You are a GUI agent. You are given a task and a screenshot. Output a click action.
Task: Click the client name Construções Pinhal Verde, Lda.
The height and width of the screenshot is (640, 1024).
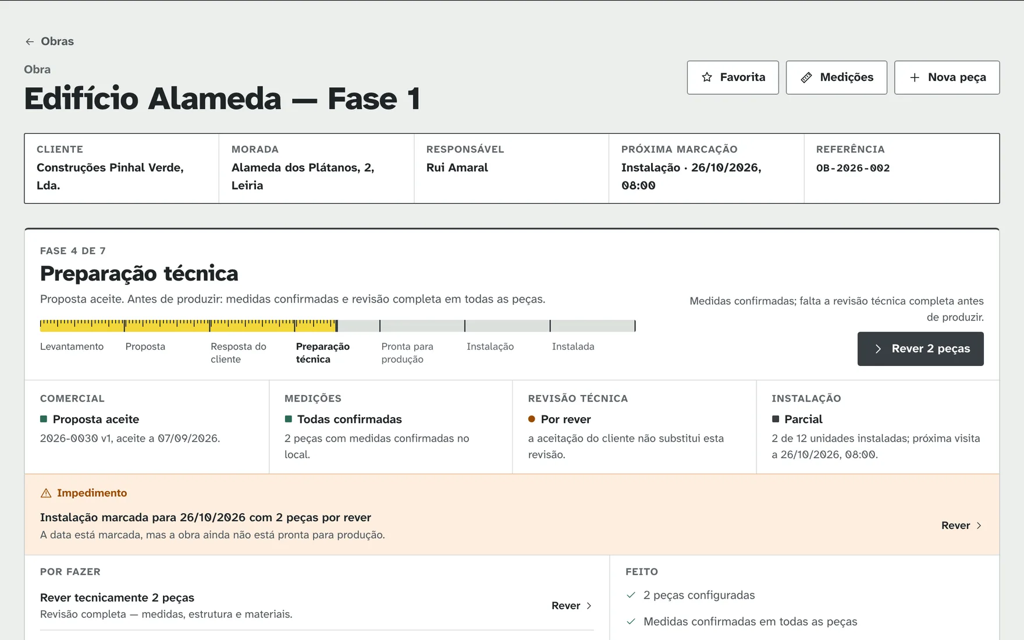pyautogui.click(x=111, y=176)
